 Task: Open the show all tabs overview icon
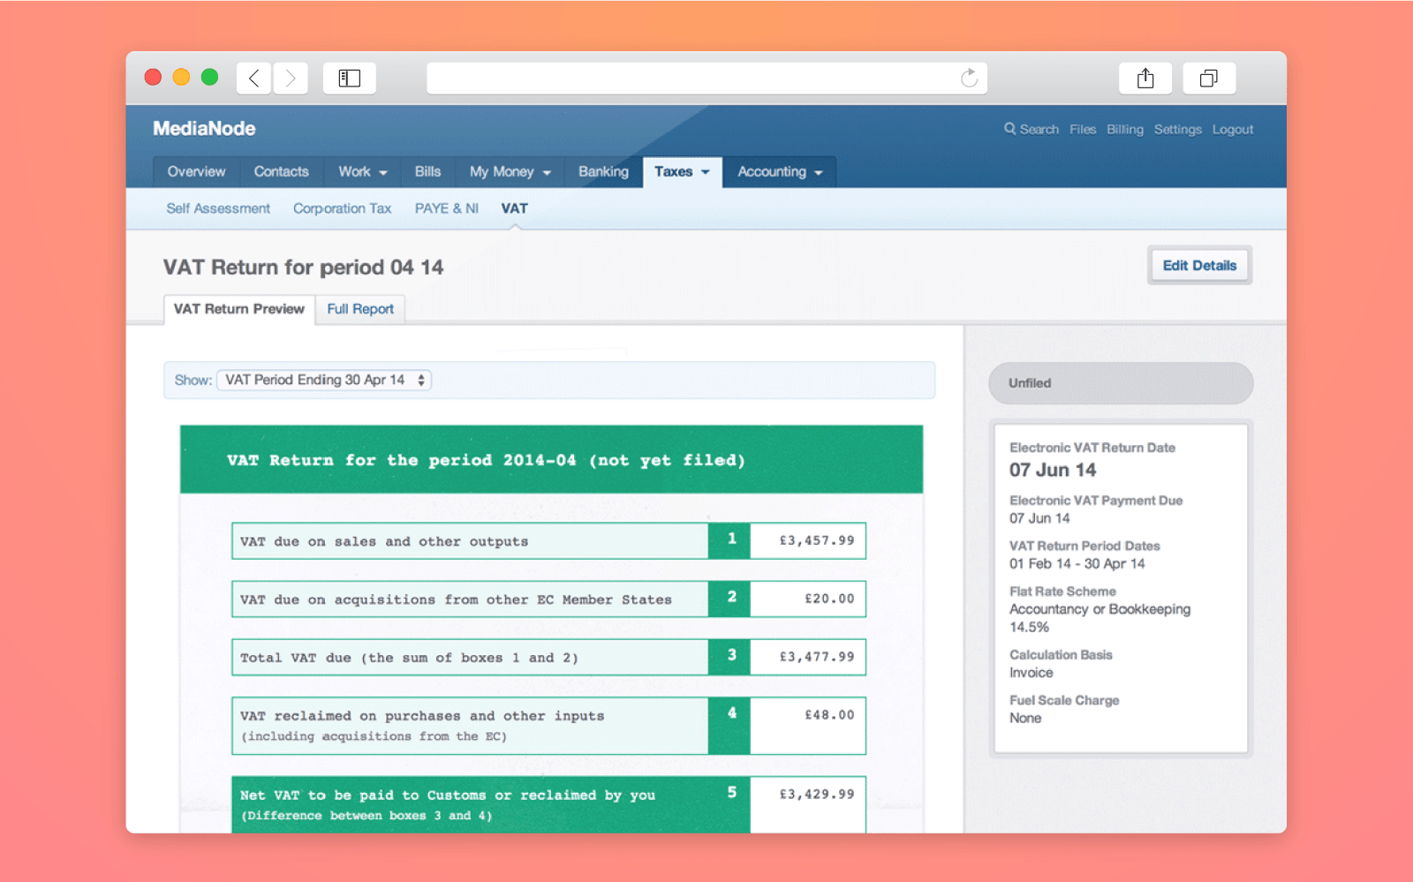(1209, 78)
